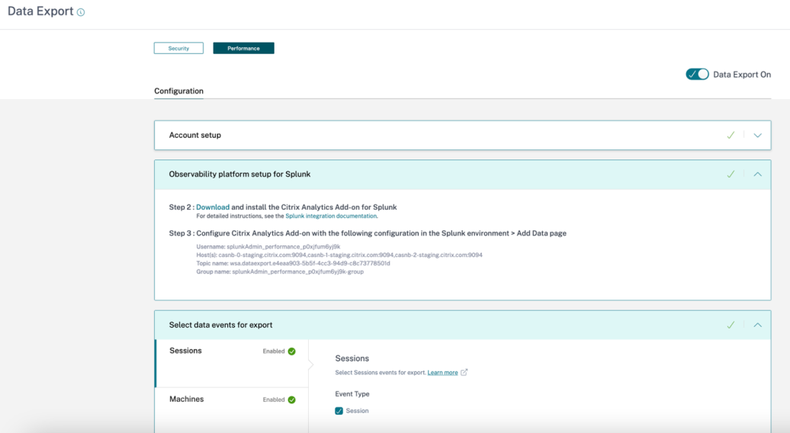Screen dimensions: 790x433
Task: Click the info icon beside Data Export title
Action: tap(81, 12)
